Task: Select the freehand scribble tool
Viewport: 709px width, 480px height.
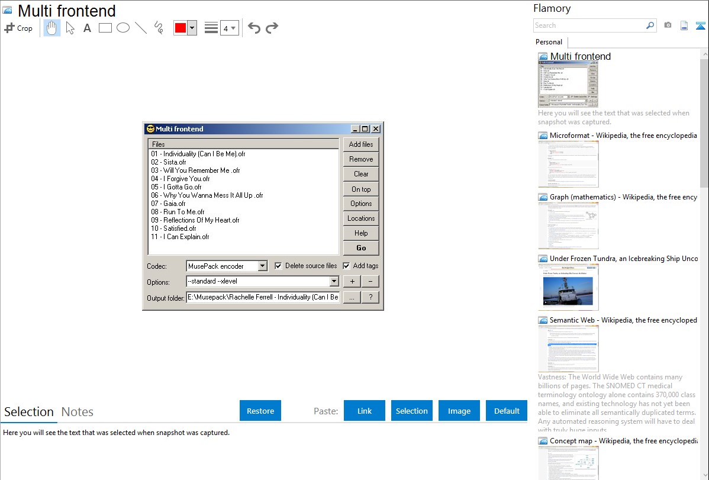Action: click(x=159, y=28)
